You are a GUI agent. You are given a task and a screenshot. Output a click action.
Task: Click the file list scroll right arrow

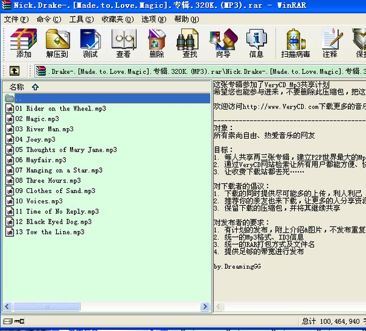pyautogui.click(x=205, y=306)
